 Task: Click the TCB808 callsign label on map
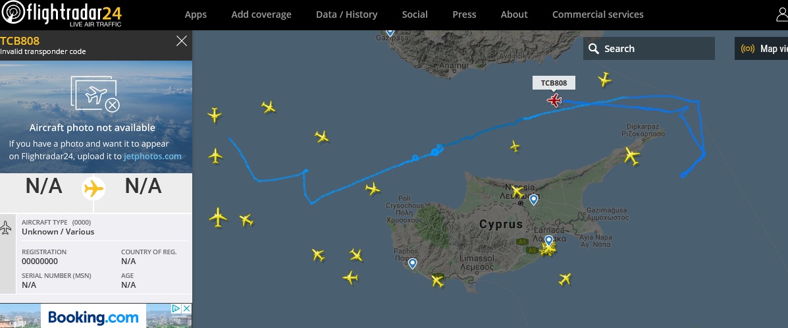click(554, 83)
